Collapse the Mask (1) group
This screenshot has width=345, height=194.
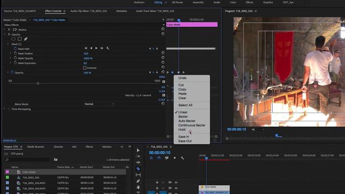pos(8,44)
